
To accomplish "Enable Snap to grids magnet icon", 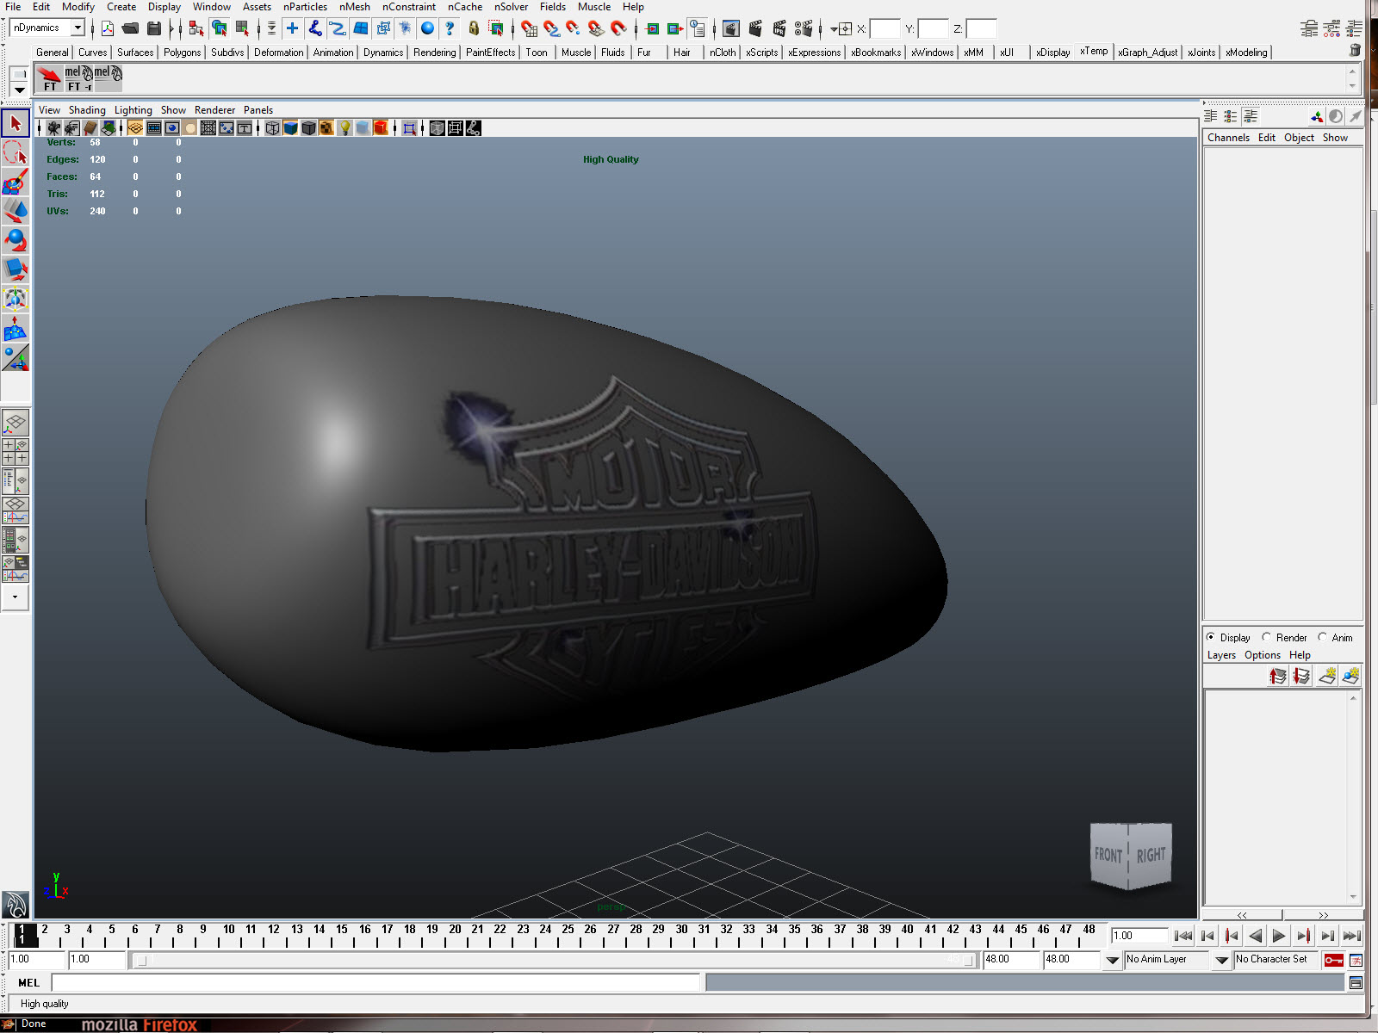I will (x=529, y=28).
